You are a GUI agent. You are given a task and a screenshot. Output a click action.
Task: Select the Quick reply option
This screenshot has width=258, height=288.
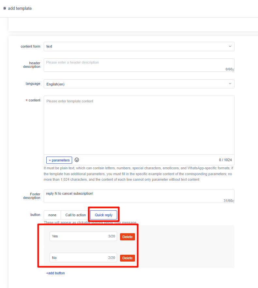[103, 215]
